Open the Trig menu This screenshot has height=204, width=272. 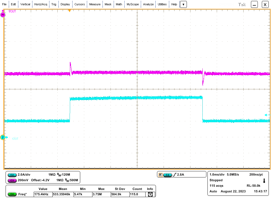tap(54, 4)
